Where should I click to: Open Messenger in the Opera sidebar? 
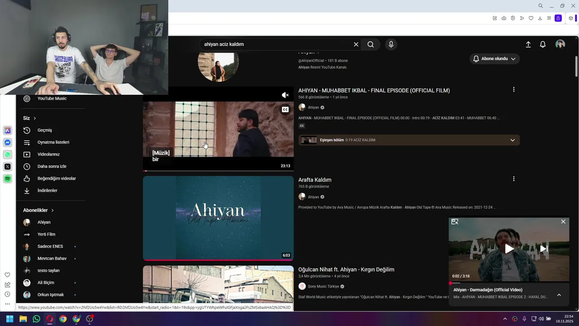(8, 143)
